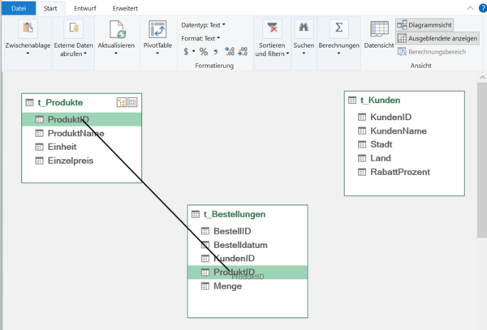The width and height of the screenshot is (487, 330).
Task: Click the Suchen binoculars icon
Action: pyautogui.click(x=304, y=30)
